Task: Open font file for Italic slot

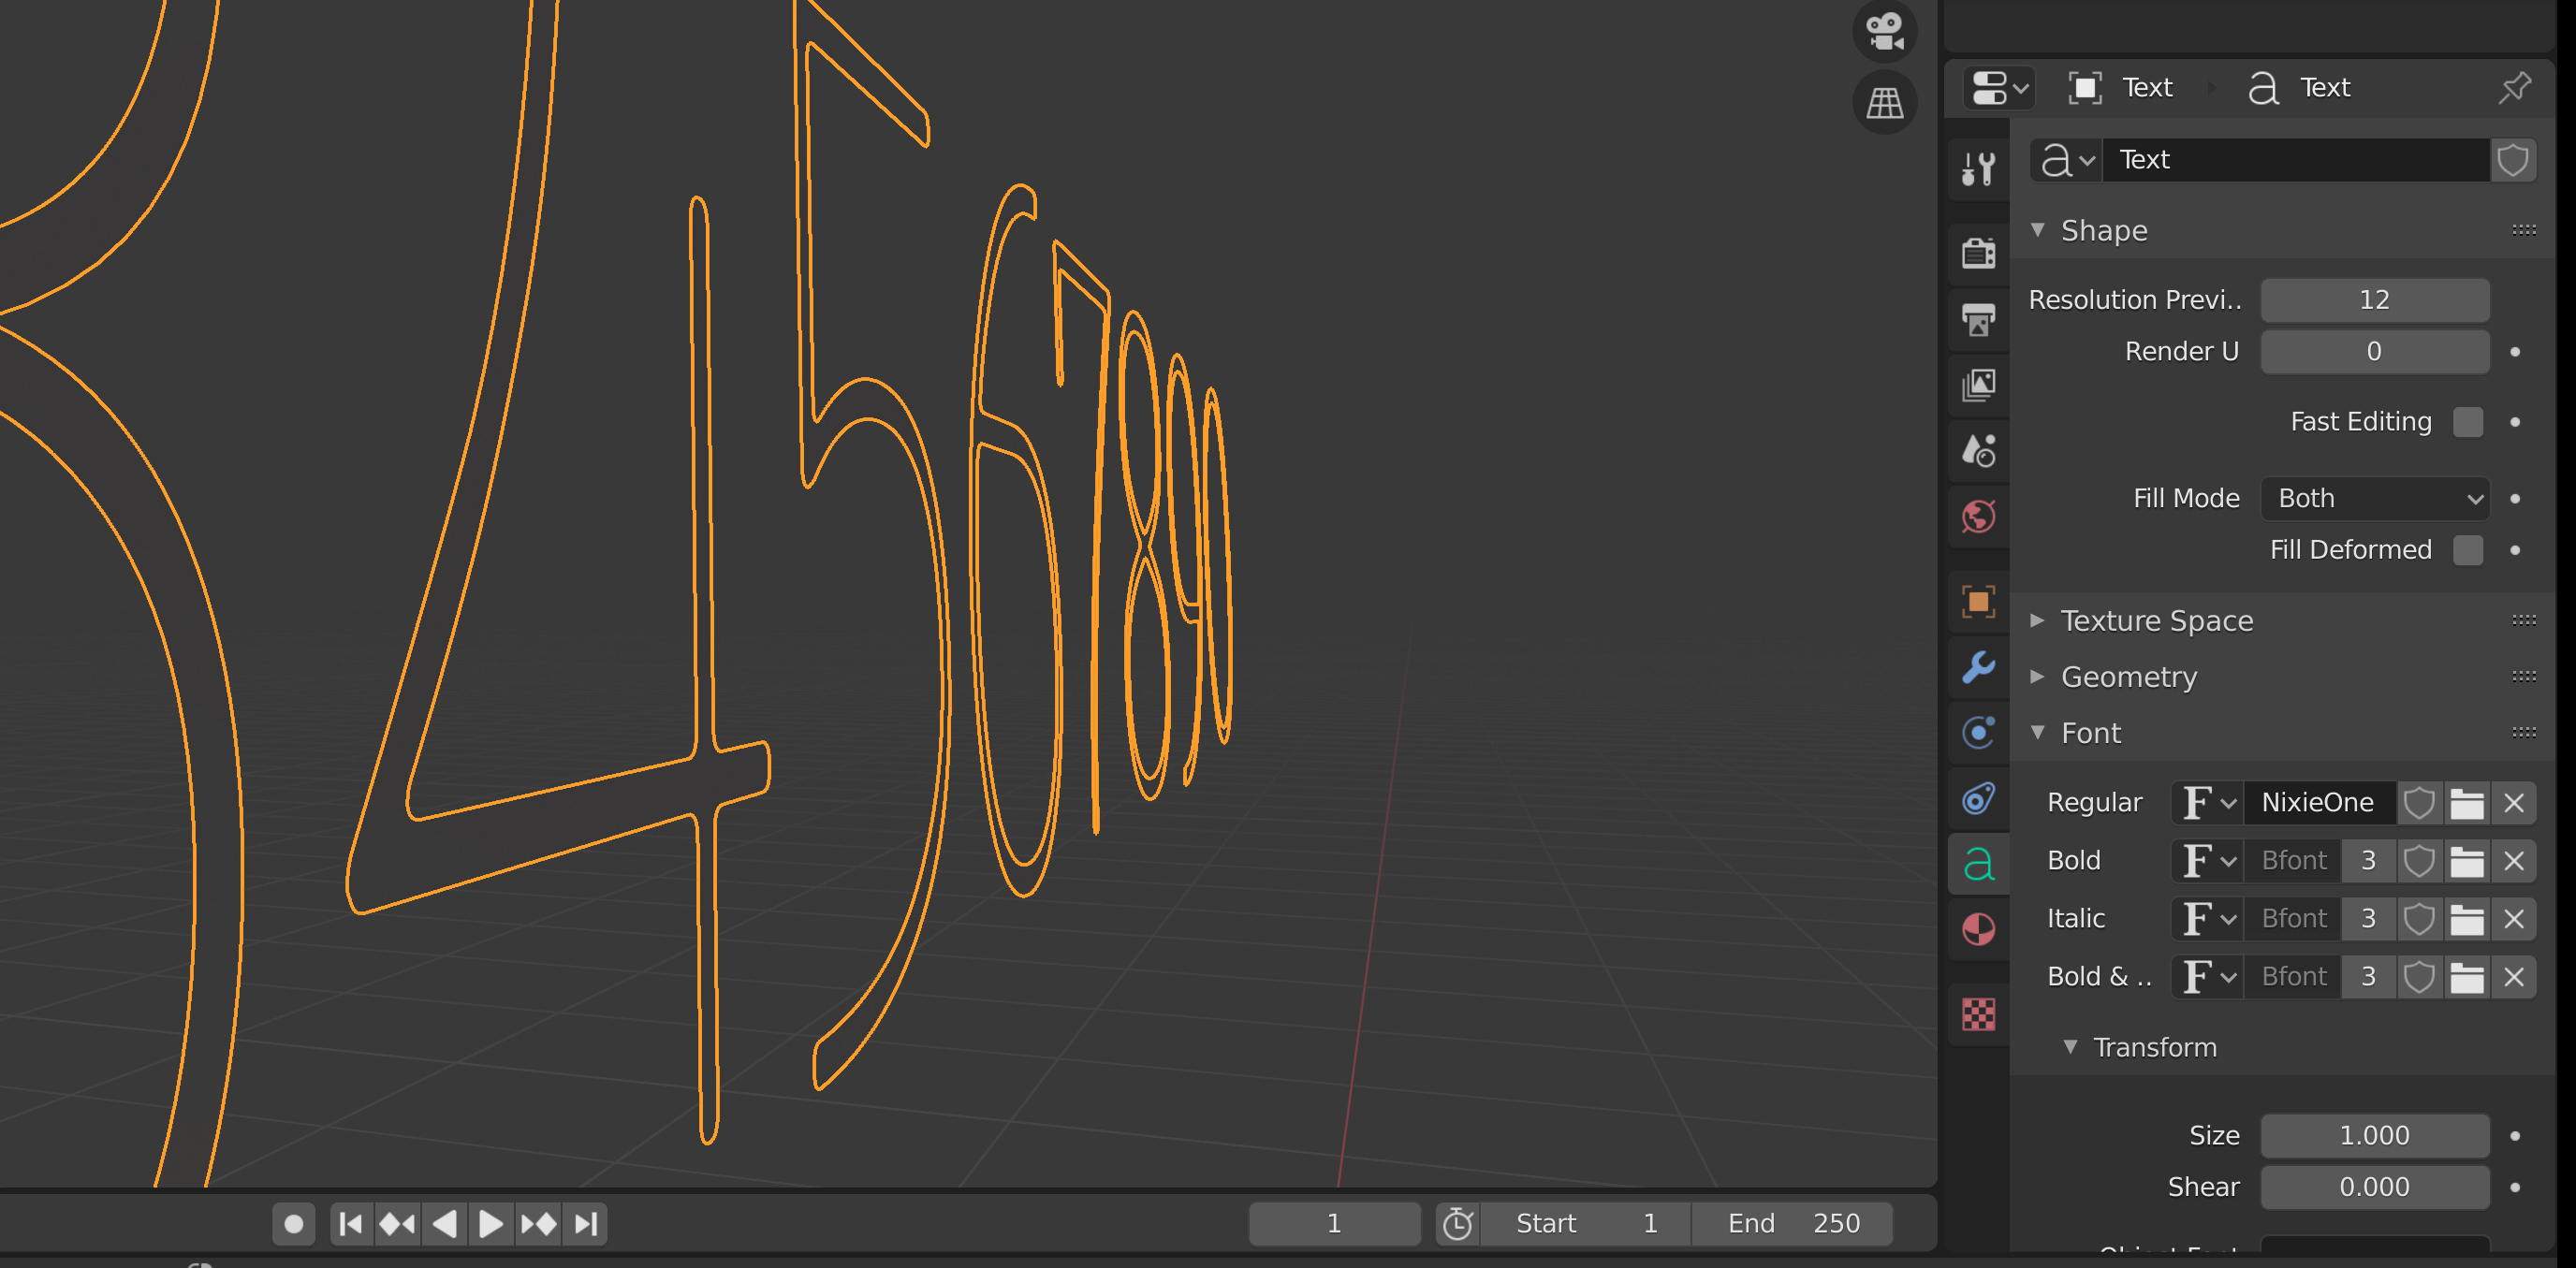Action: 2466,919
